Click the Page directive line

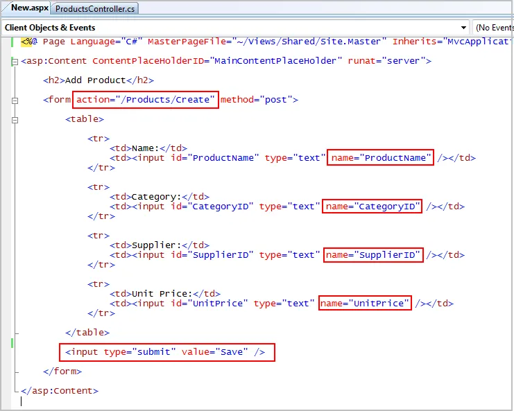coord(266,42)
